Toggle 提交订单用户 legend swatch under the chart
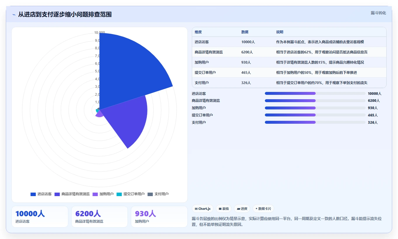This screenshot has height=239, width=398. click(119, 194)
